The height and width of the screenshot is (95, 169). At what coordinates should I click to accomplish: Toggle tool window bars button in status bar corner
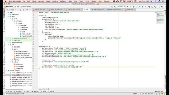4,94
